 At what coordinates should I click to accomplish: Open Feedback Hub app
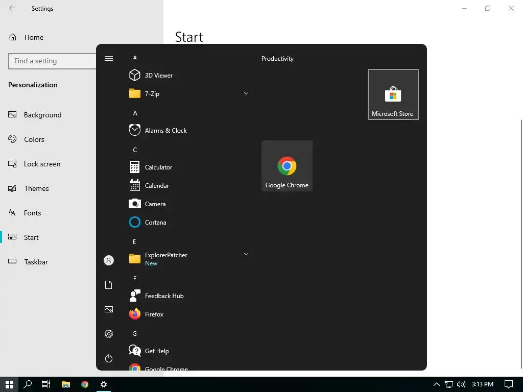pyautogui.click(x=189, y=296)
